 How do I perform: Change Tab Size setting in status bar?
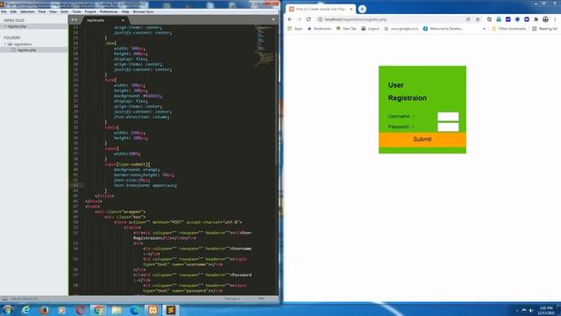pyautogui.click(x=232, y=298)
